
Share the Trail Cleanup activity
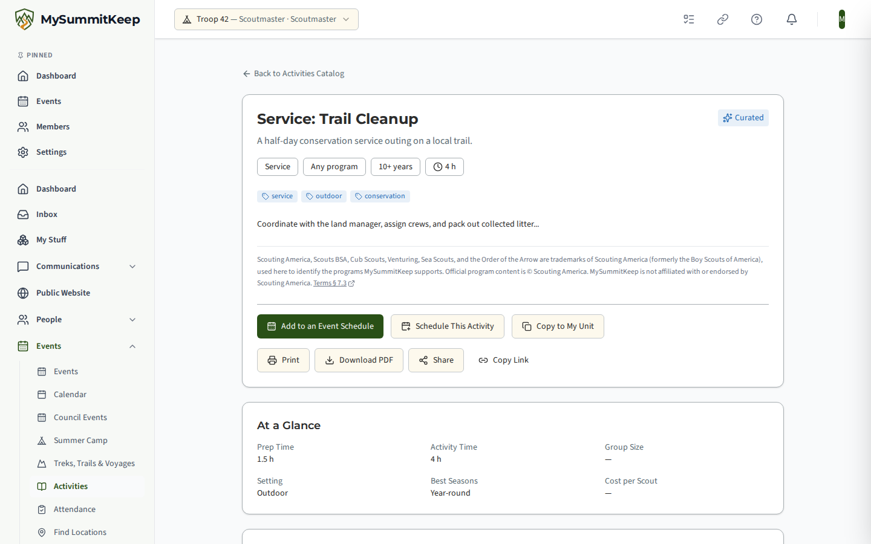pos(436,360)
